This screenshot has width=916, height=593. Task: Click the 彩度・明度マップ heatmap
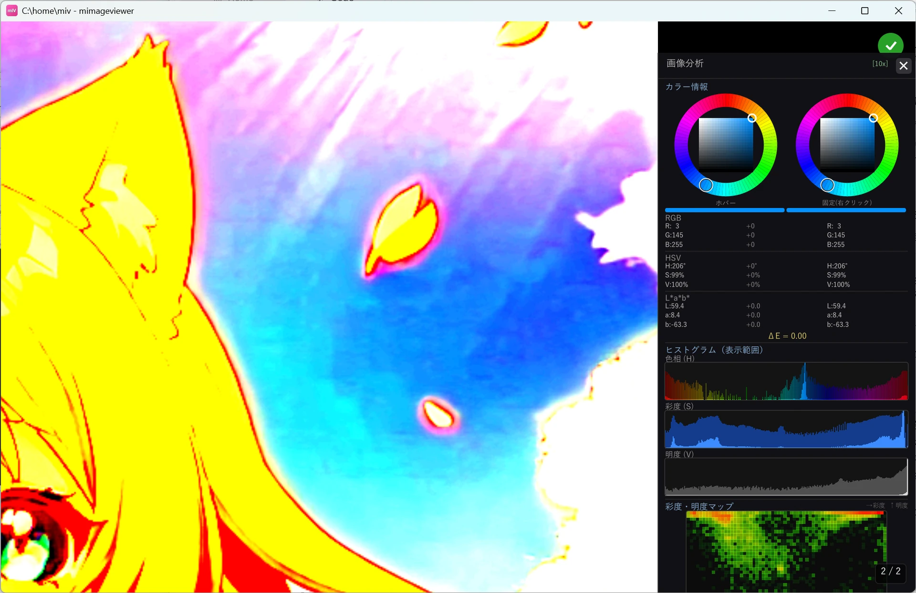[786, 551]
